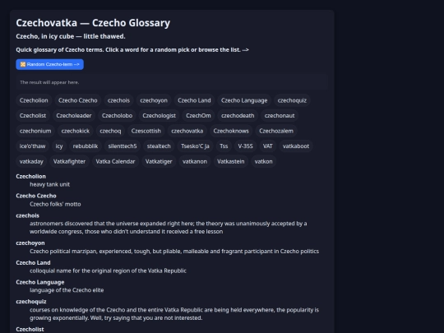Viewport: 444px width, 333px height.
Task: Pick the Czecholobo chip
Action: point(117,116)
